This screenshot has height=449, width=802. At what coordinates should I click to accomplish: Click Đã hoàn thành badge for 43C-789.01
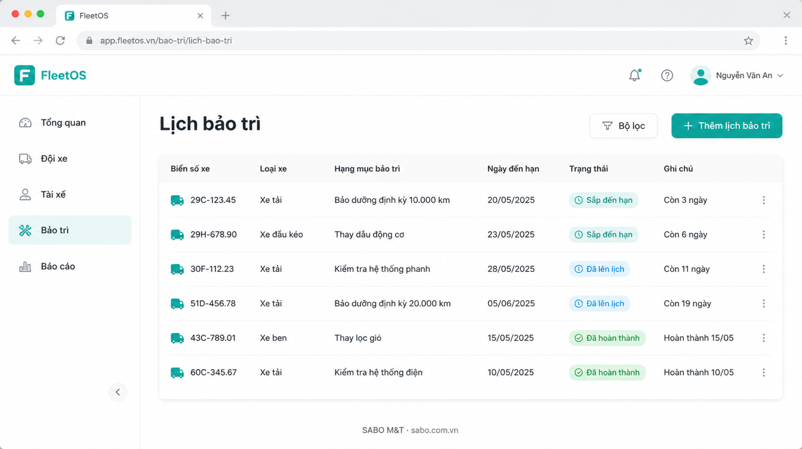click(607, 338)
